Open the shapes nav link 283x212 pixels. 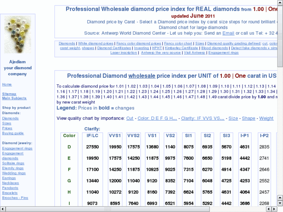tap(88, 48)
